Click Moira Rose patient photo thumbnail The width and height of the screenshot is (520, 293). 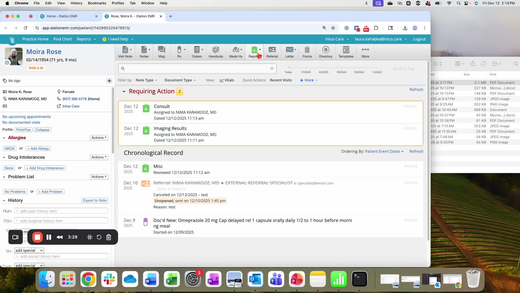[14, 56]
